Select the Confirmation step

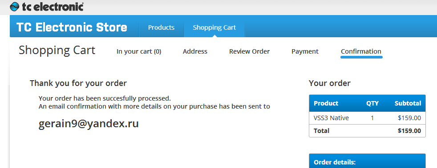[361, 52]
